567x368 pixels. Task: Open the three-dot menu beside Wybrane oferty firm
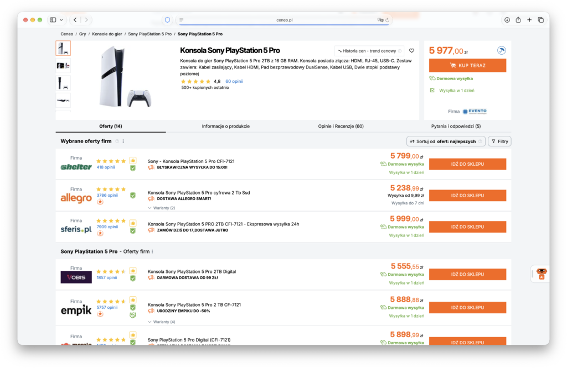pos(123,141)
